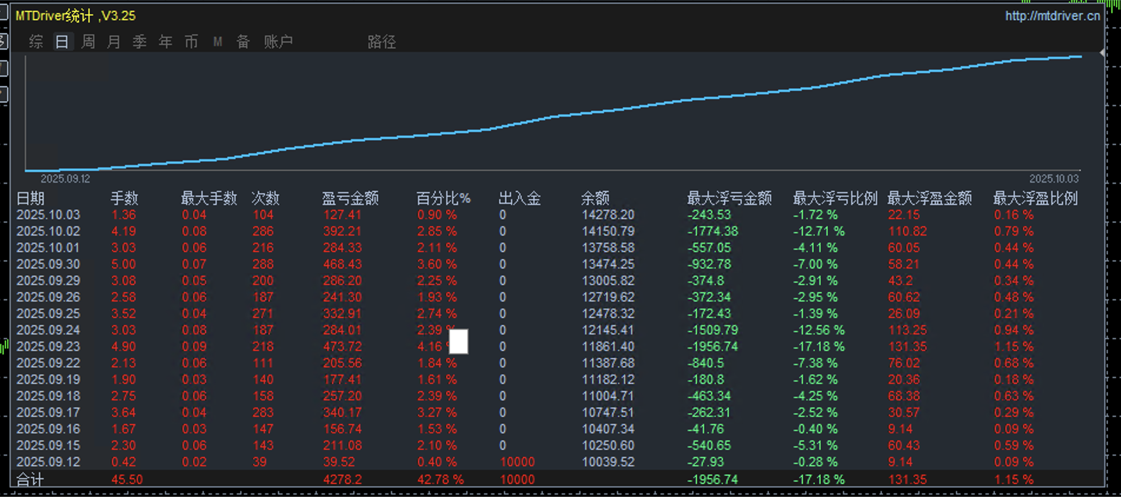Screen dimensions: 1121x497
Task: Switch to the 月 monthly tab
Action: point(114,42)
